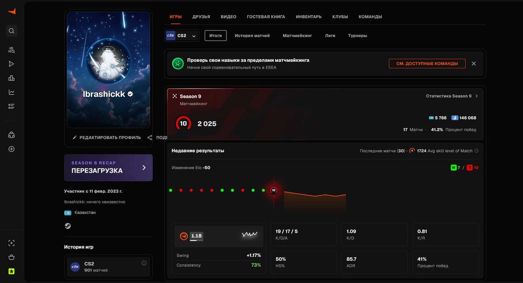Switch to the ВИДЕО tab
523x283 pixels.
[x=229, y=17]
